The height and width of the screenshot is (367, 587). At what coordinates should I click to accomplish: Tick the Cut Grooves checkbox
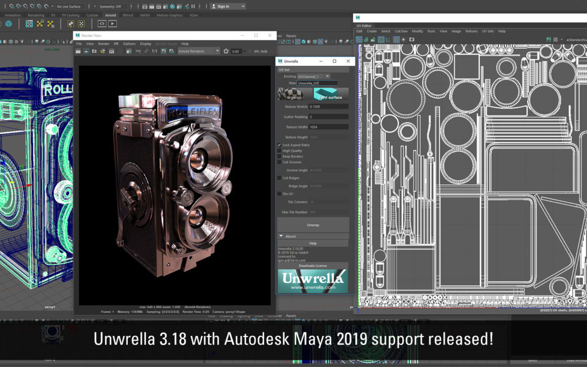tap(279, 162)
